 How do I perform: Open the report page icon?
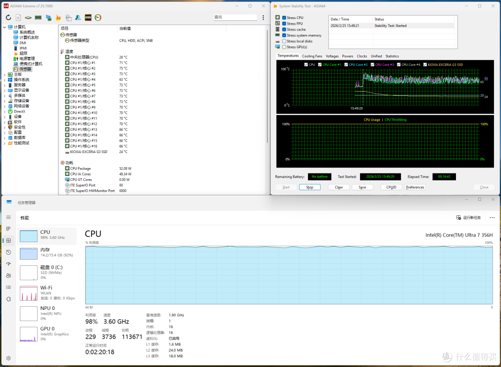point(18,18)
